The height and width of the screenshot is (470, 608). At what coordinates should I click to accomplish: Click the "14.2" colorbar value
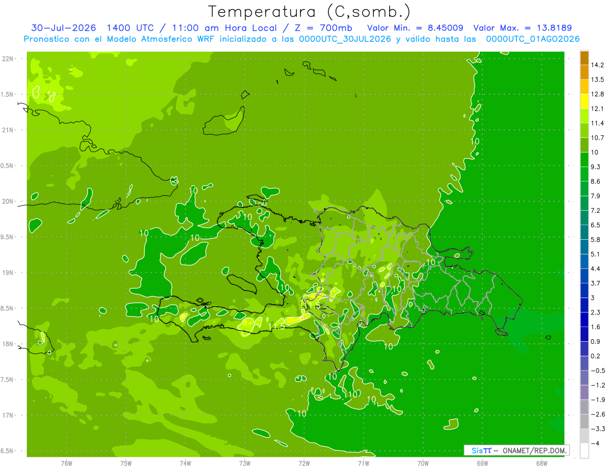click(598, 65)
